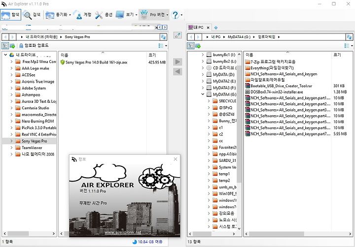Select the 7-Zip 프로그램 패키지모음 folder

tap(270, 62)
